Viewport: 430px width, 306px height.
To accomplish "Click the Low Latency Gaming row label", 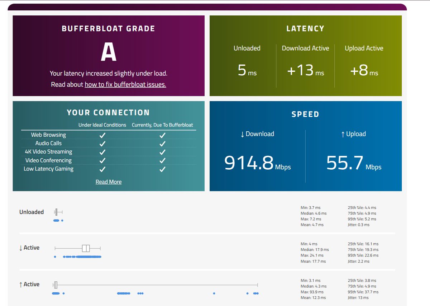I will [48, 169].
